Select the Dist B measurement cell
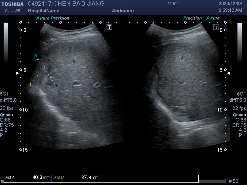Screen dimensions: 247x185 coord(75,178)
